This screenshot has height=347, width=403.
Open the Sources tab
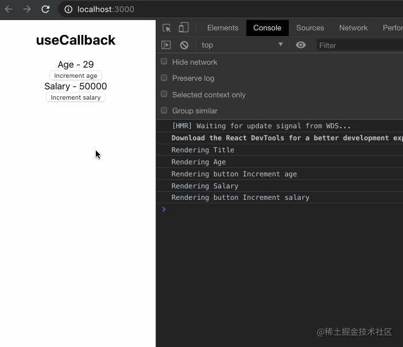click(x=310, y=27)
